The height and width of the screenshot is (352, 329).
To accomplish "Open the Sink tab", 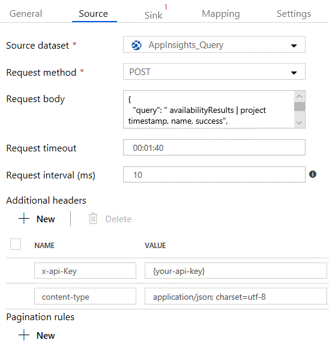I will (154, 15).
